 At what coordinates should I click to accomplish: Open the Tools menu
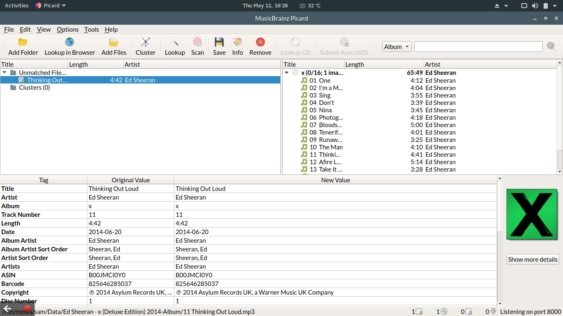click(x=91, y=30)
